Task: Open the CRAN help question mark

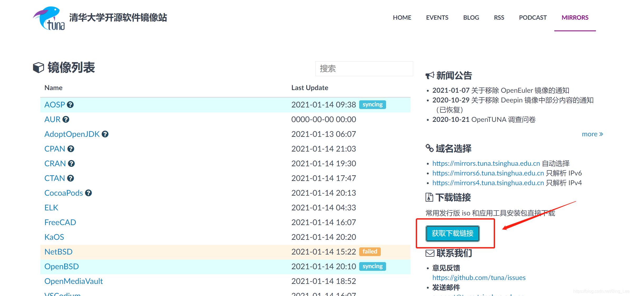Action: pos(71,164)
